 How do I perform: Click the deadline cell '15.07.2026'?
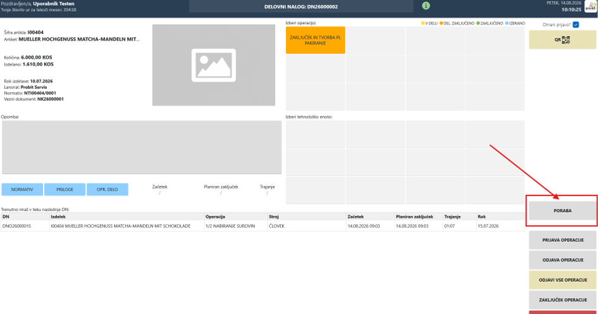(x=501, y=226)
